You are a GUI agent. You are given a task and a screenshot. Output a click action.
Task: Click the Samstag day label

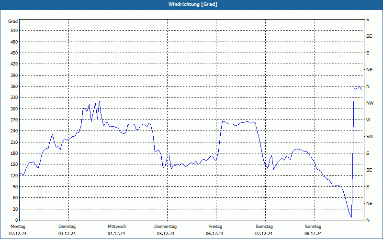(x=264, y=227)
